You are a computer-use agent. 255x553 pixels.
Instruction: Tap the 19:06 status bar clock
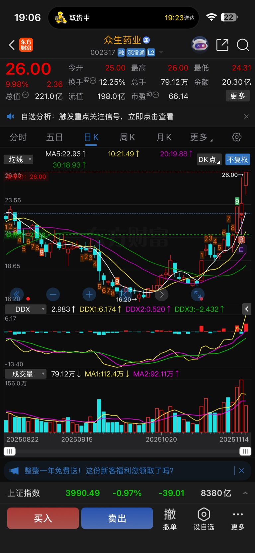pyautogui.click(x=28, y=18)
